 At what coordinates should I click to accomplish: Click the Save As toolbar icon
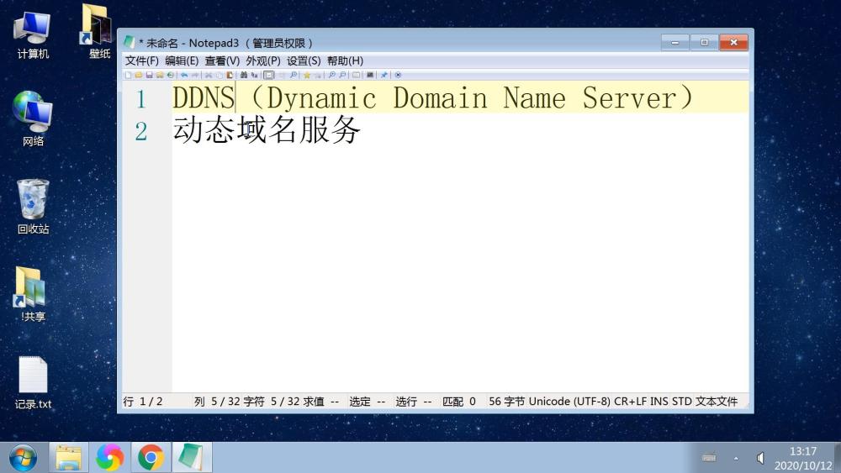tap(161, 75)
